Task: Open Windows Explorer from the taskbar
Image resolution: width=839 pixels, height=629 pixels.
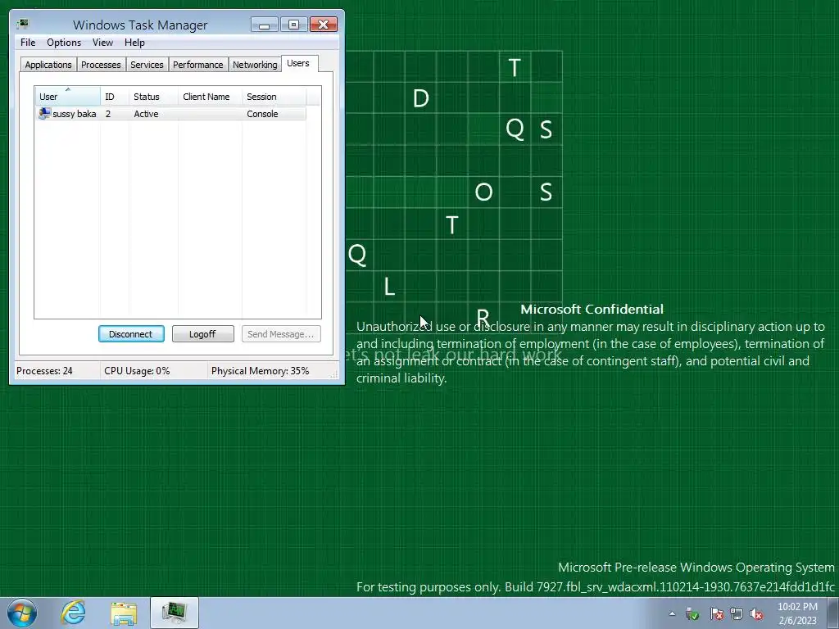Action: pyautogui.click(x=124, y=613)
